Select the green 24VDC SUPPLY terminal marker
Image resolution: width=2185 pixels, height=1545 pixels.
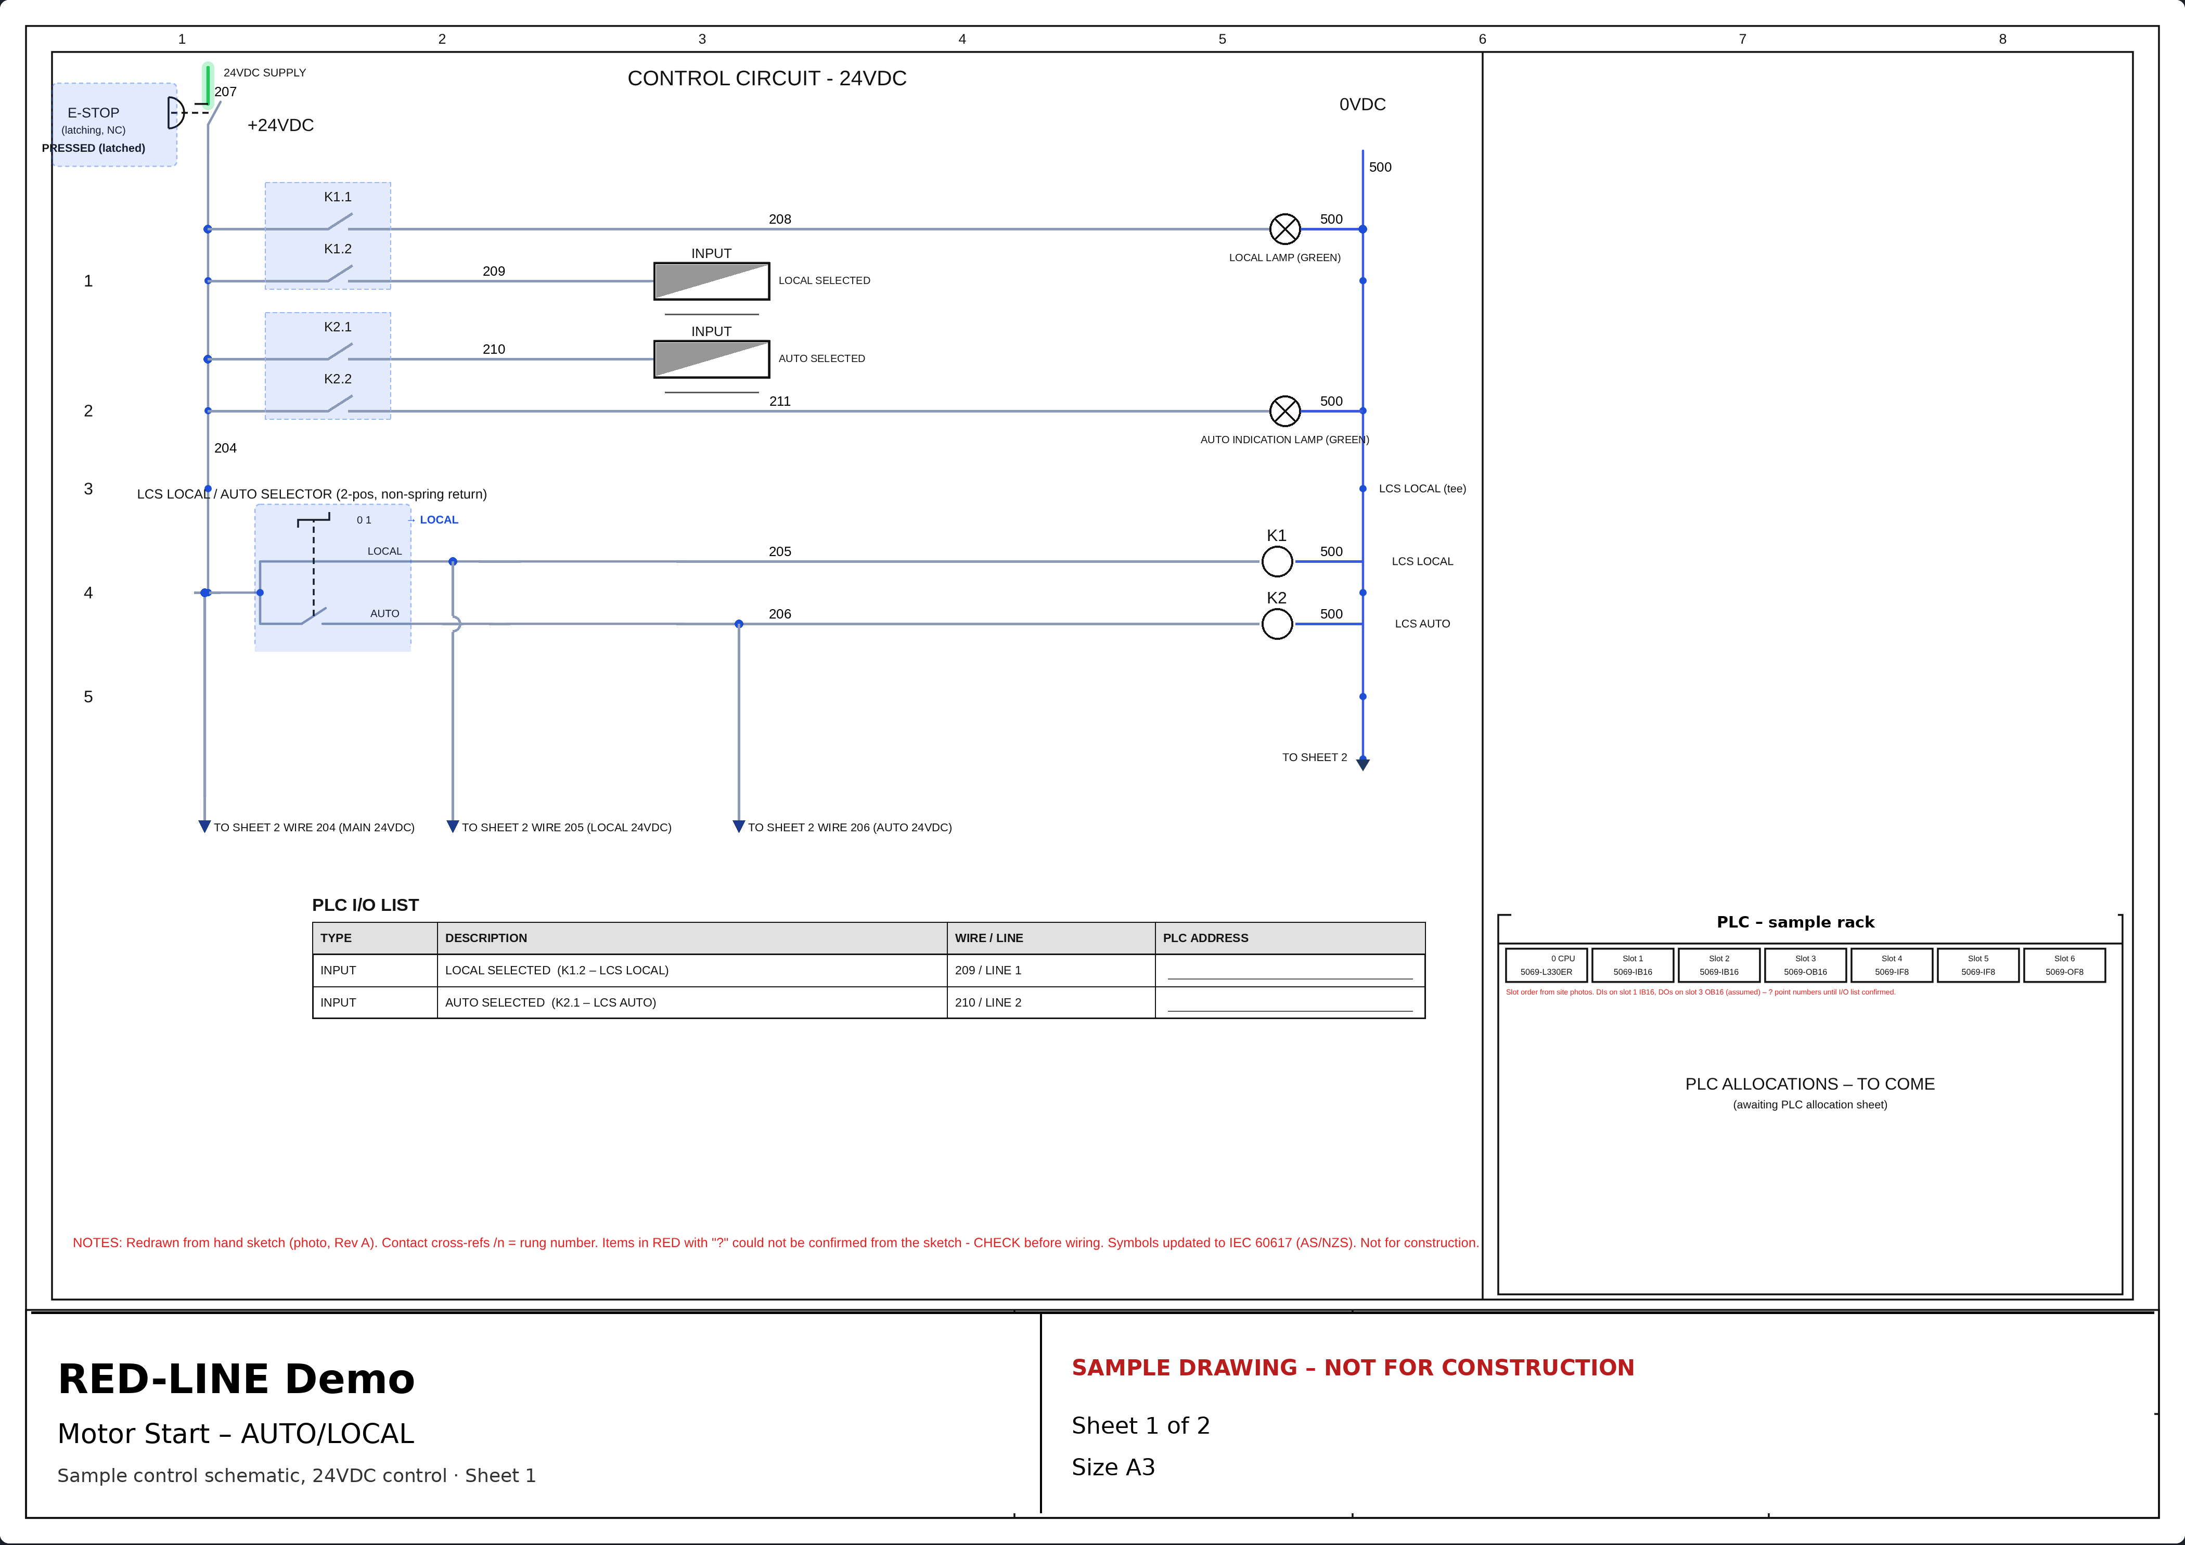tap(208, 85)
